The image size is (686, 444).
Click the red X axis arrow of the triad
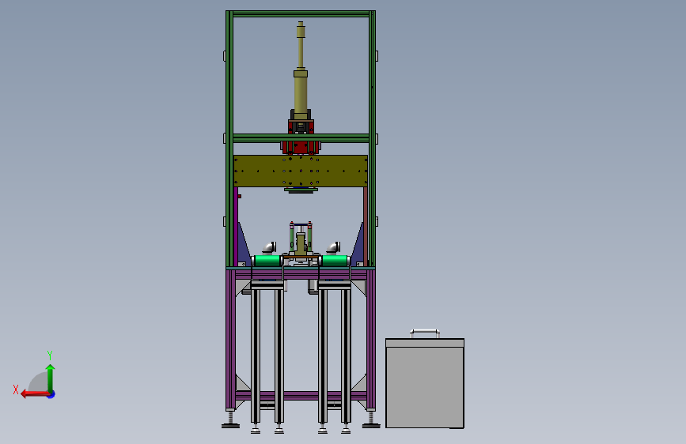click(34, 394)
